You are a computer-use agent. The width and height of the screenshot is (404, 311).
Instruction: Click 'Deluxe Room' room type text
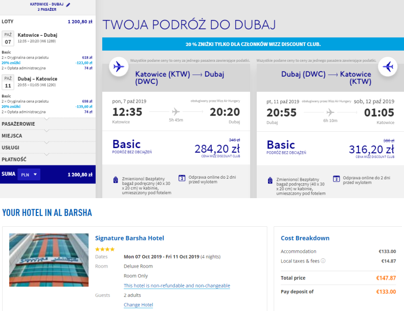(x=138, y=266)
